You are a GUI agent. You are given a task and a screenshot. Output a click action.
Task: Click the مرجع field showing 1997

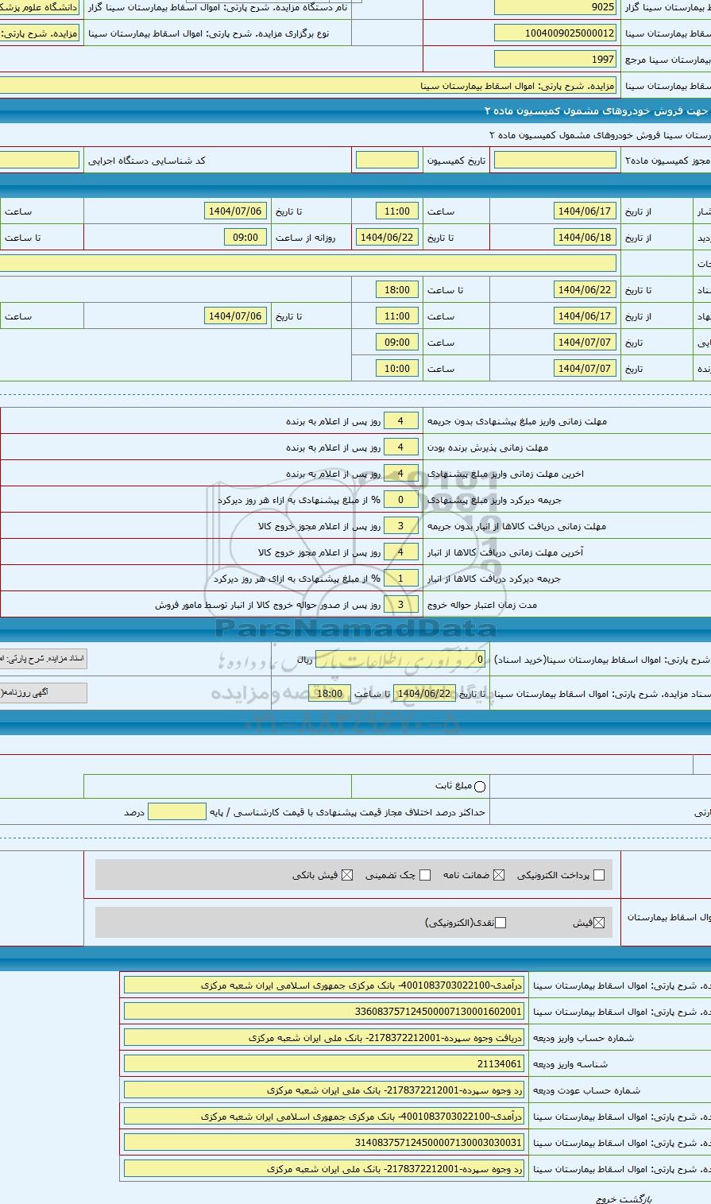click(x=555, y=60)
